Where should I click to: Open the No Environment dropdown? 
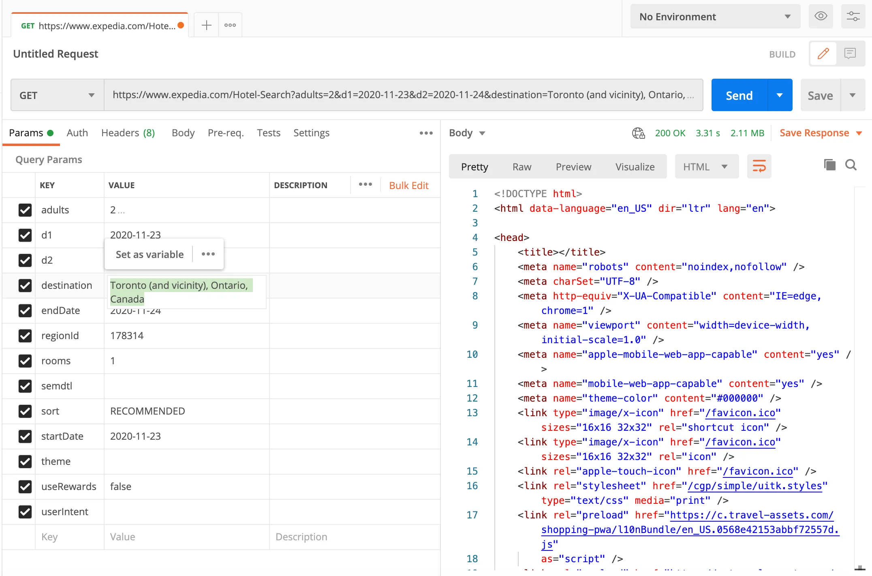(715, 17)
